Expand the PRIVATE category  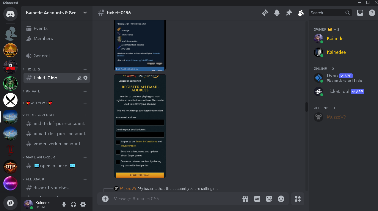point(33,91)
